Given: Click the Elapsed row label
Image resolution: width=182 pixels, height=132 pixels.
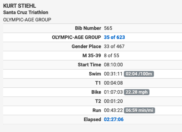Looking at the screenshot, I should pos(92,120).
